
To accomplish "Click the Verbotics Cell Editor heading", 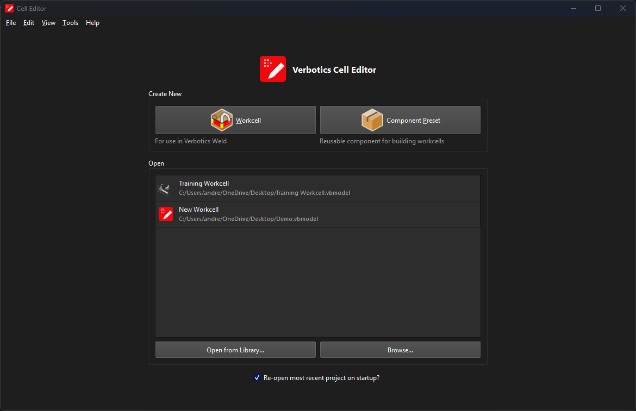I will (334, 69).
